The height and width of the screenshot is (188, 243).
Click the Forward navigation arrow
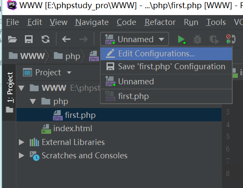coord(84,39)
